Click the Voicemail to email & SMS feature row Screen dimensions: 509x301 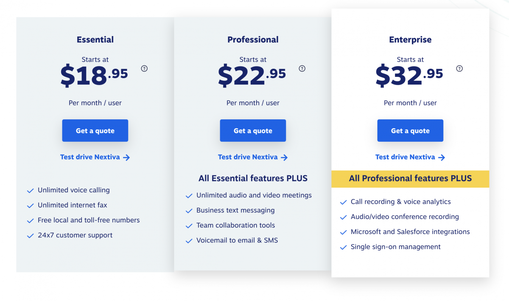coord(237,240)
